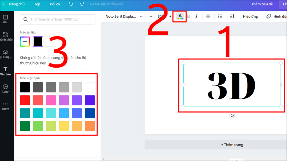Pick the lightest gray default swatch

[x=77, y=87]
